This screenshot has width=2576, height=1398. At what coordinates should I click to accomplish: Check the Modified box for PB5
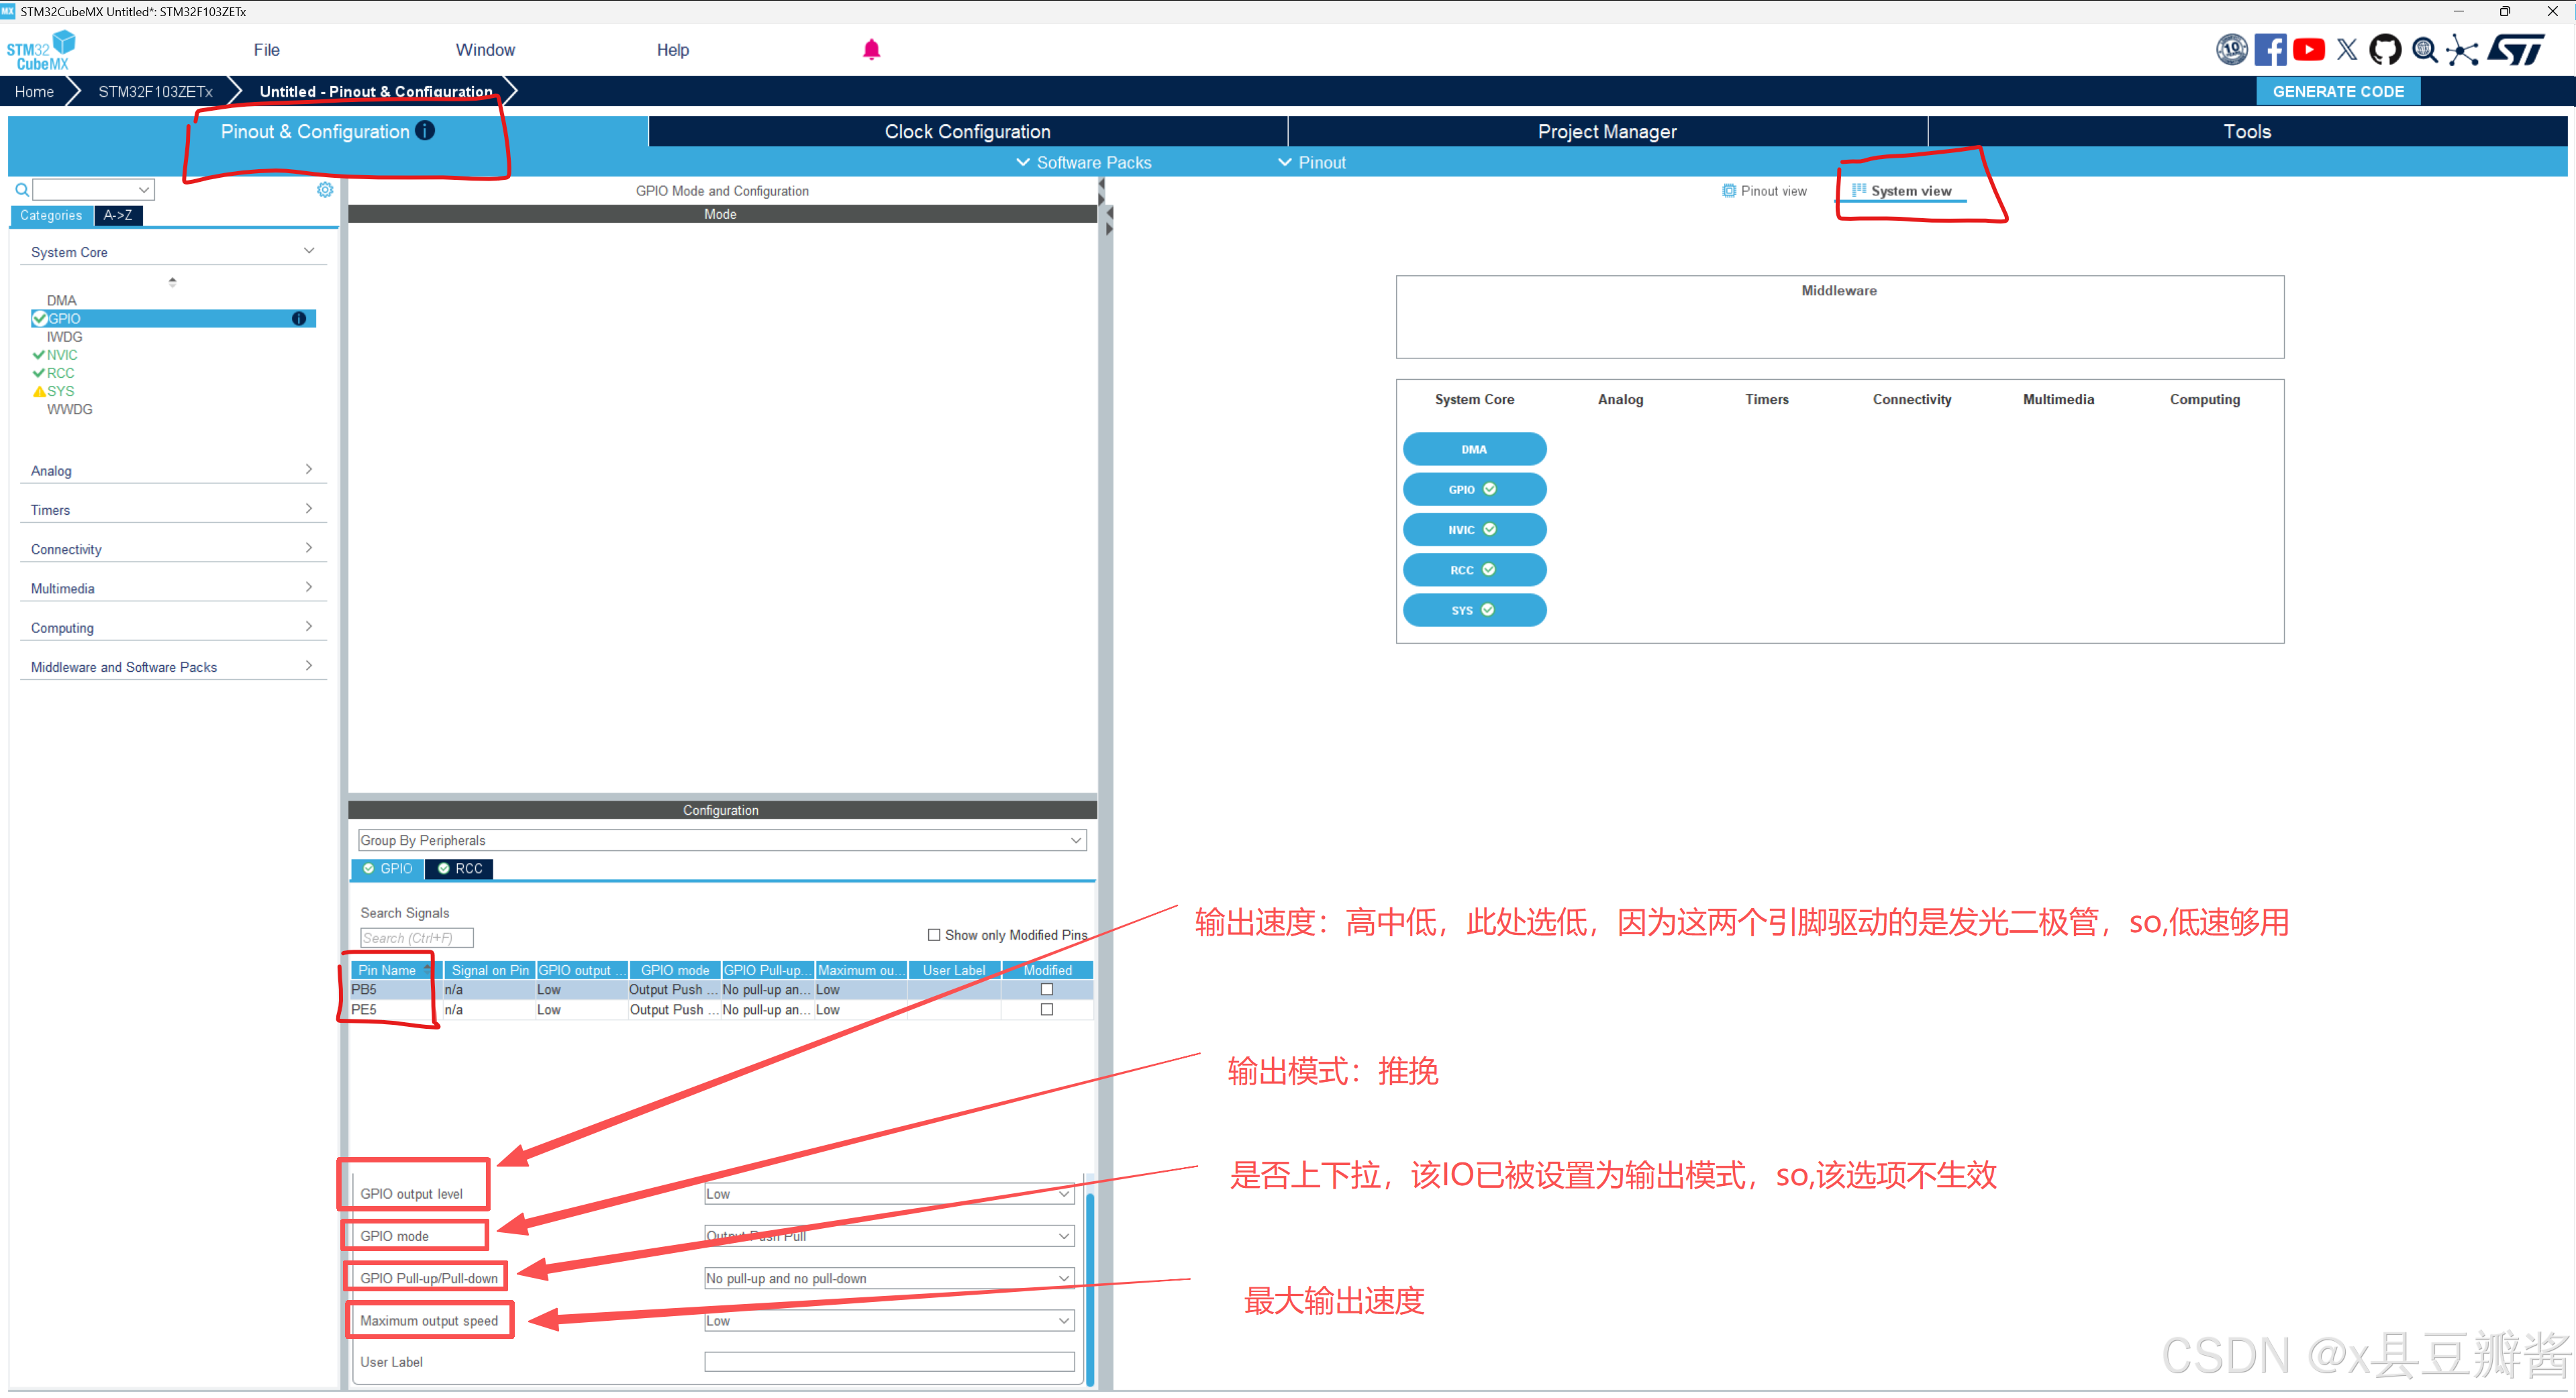[1047, 990]
